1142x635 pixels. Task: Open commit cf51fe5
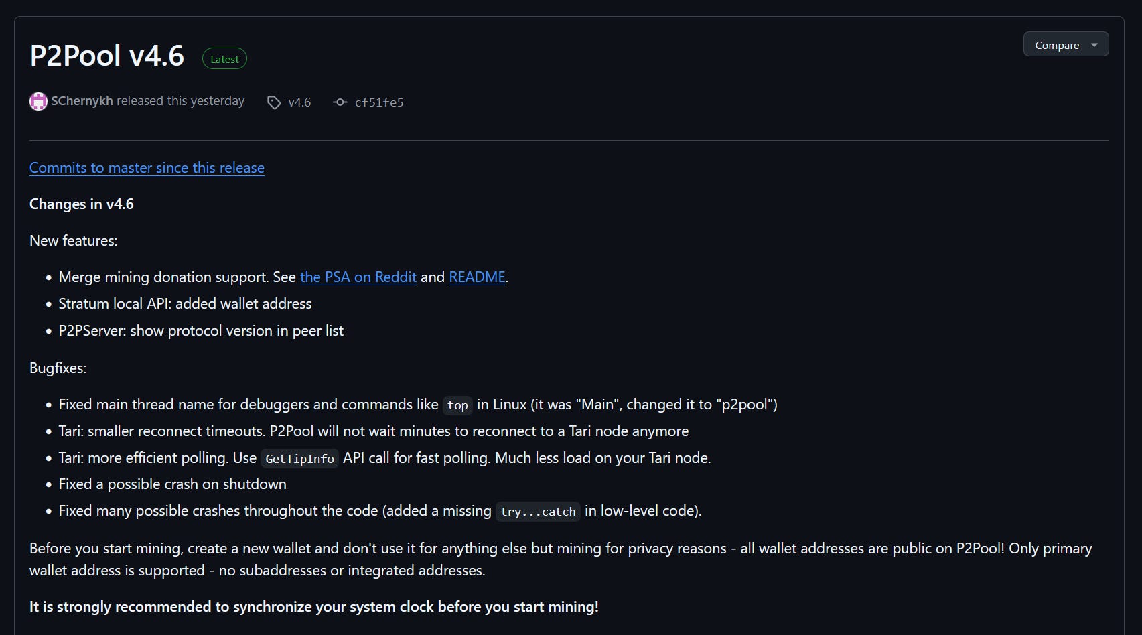pos(379,102)
